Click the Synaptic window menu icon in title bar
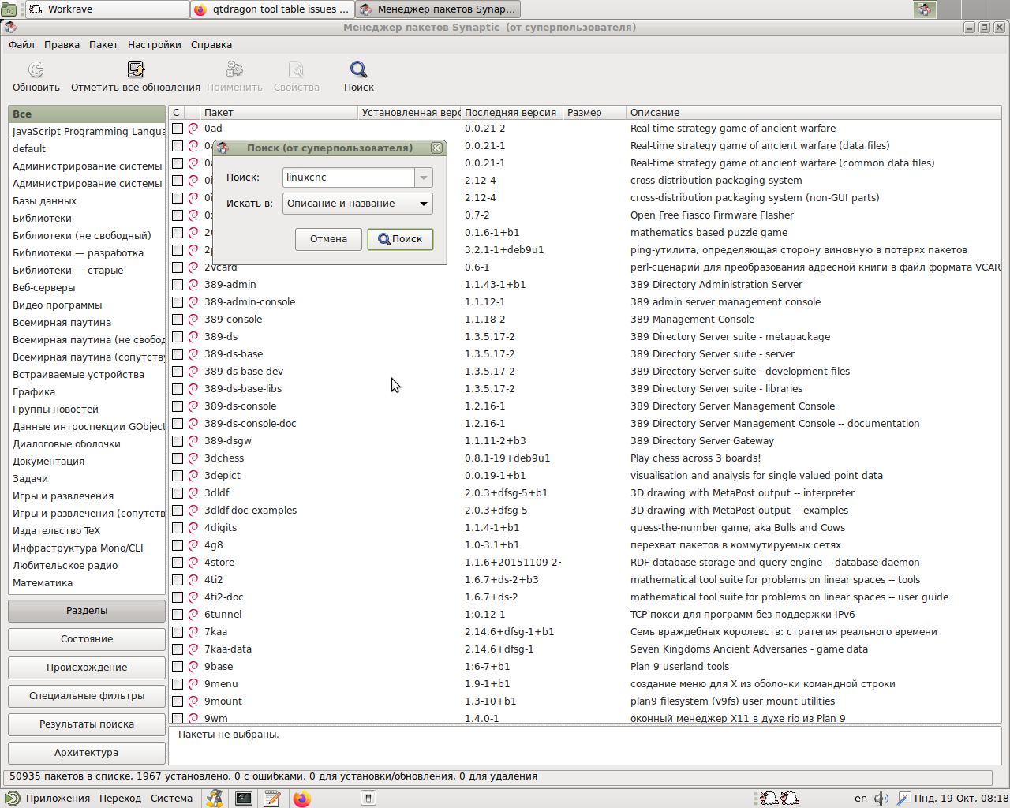Viewport: 1010px width, 808px height. tap(10, 27)
